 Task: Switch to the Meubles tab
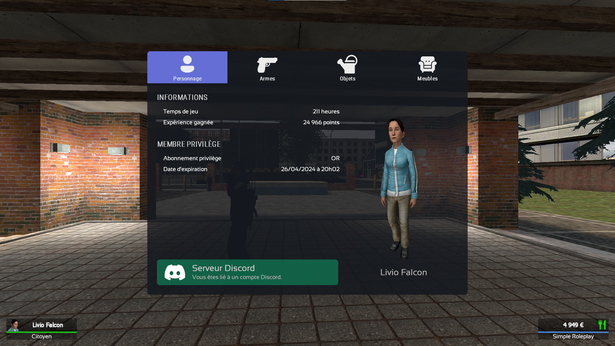point(428,67)
